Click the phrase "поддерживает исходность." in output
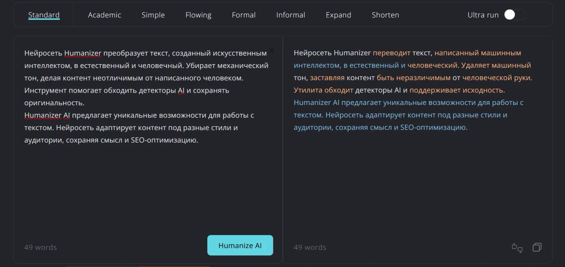 pyautogui.click(x=457, y=90)
